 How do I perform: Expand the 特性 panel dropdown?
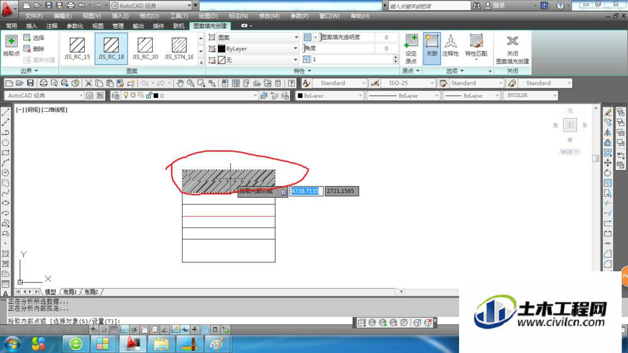tap(302, 71)
